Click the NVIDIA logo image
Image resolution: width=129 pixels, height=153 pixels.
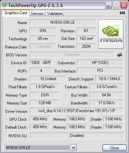click(111, 34)
